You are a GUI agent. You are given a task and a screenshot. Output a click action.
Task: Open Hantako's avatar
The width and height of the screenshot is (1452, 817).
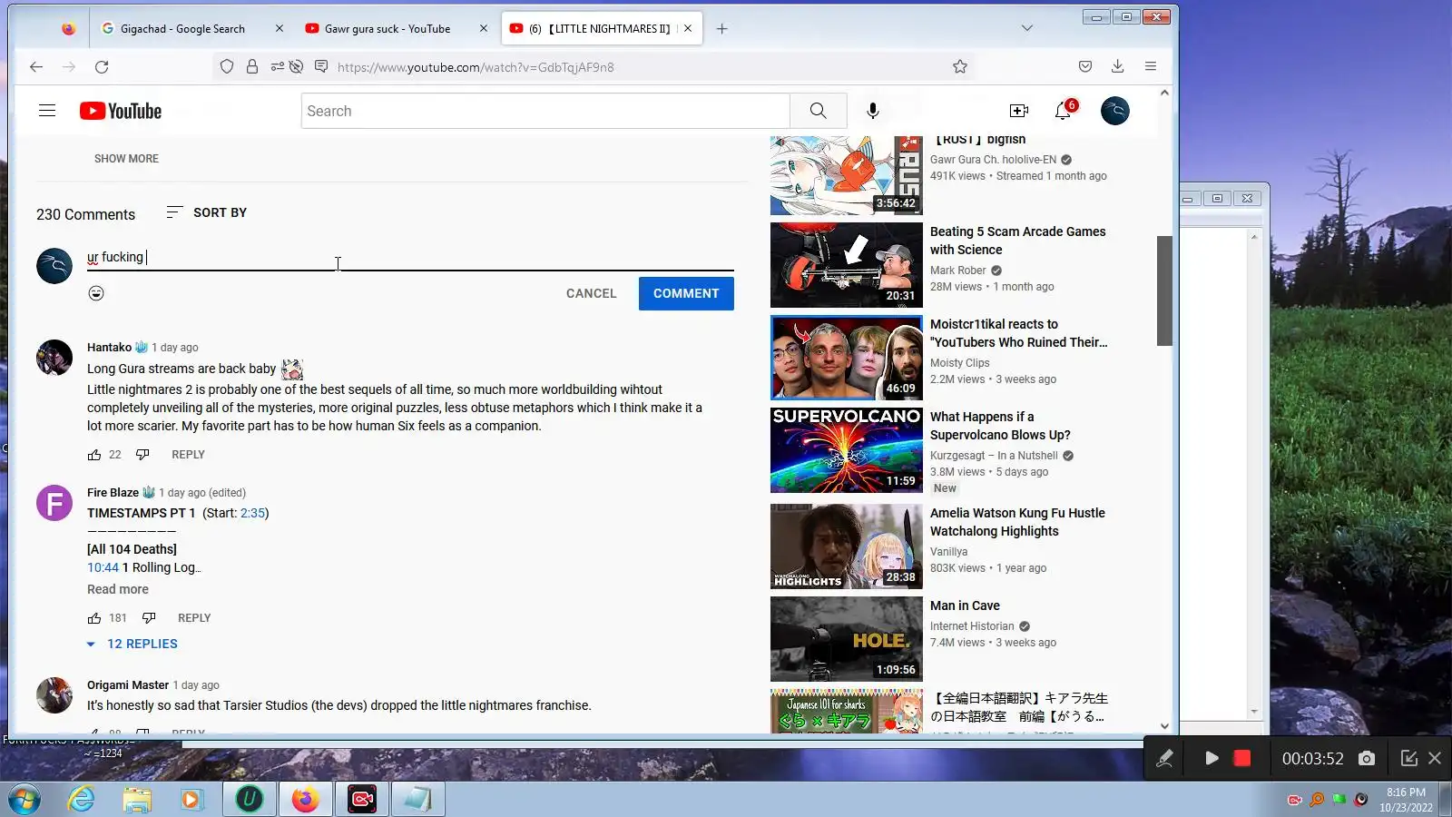54,358
